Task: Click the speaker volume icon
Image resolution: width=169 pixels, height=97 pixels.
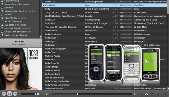Action: (x=38, y=94)
